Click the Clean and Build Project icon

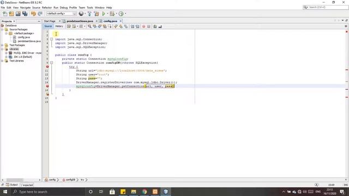tap(97, 14)
